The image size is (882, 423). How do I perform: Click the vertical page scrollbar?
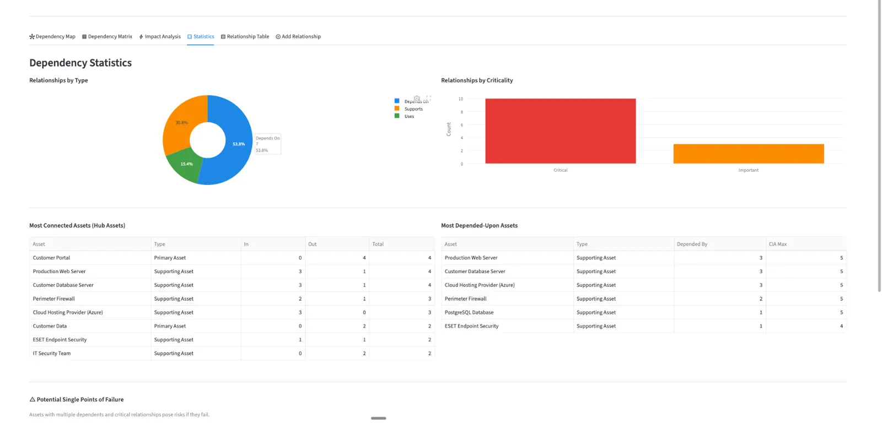tap(879, 146)
